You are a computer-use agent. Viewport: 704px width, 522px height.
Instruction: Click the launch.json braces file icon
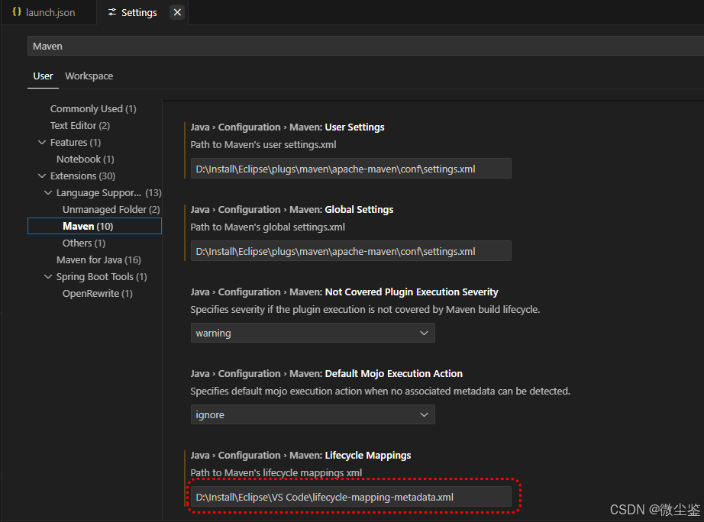(17, 12)
